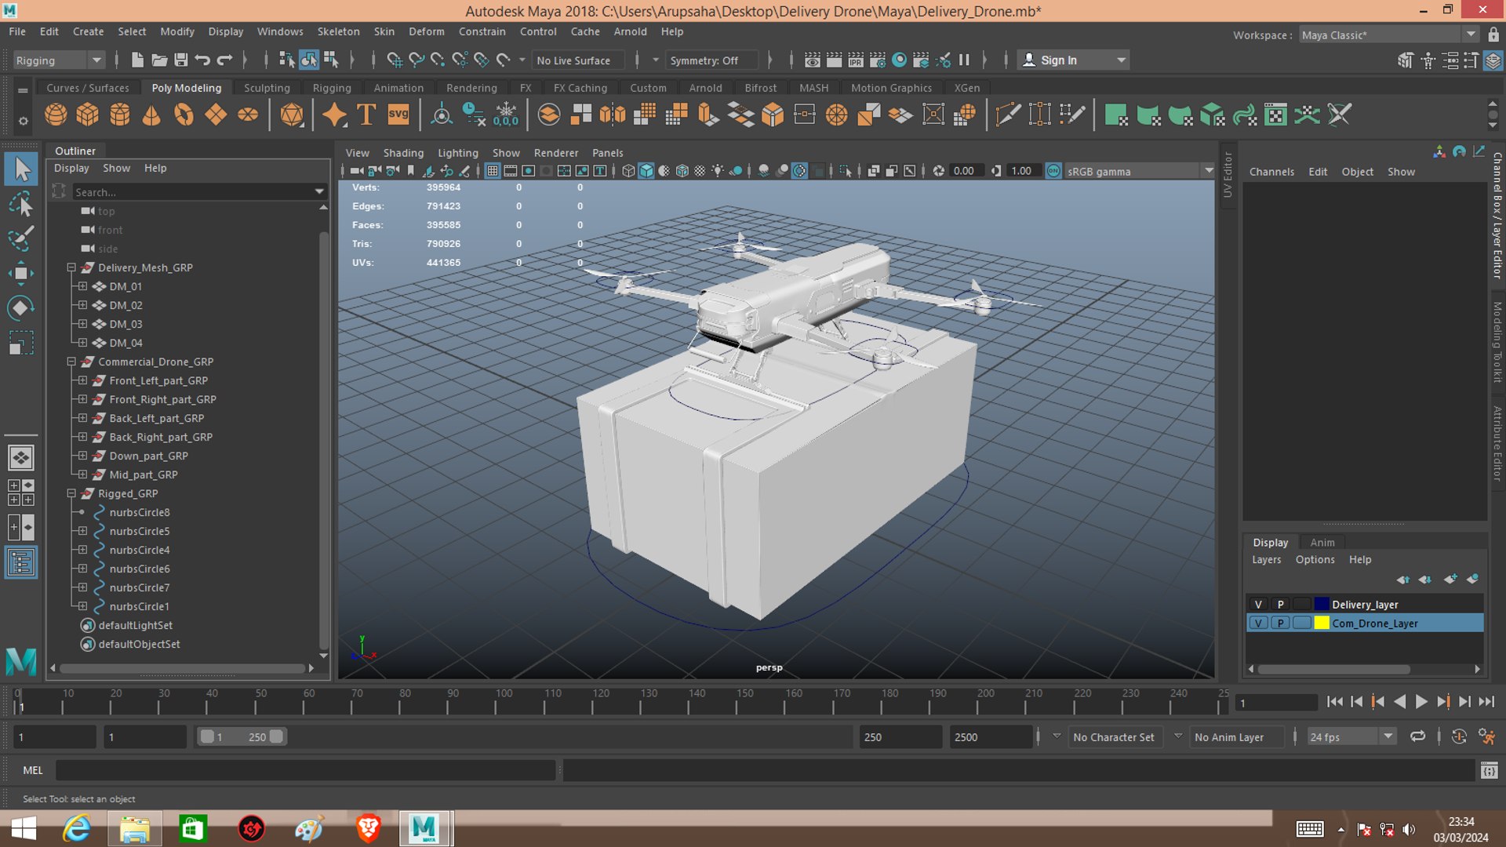1506x847 pixels.
Task: Open the Rigging menu set dropdown
Action: [x=59, y=60]
